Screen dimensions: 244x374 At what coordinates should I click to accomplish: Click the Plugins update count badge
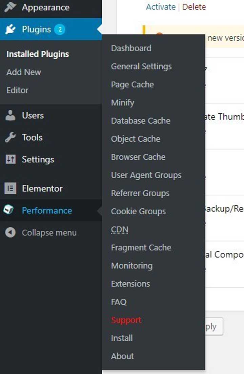(x=60, y=30)
